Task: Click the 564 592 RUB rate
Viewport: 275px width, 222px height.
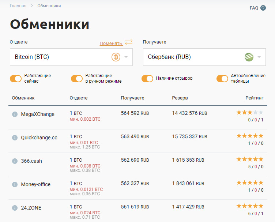Action: 135,113
